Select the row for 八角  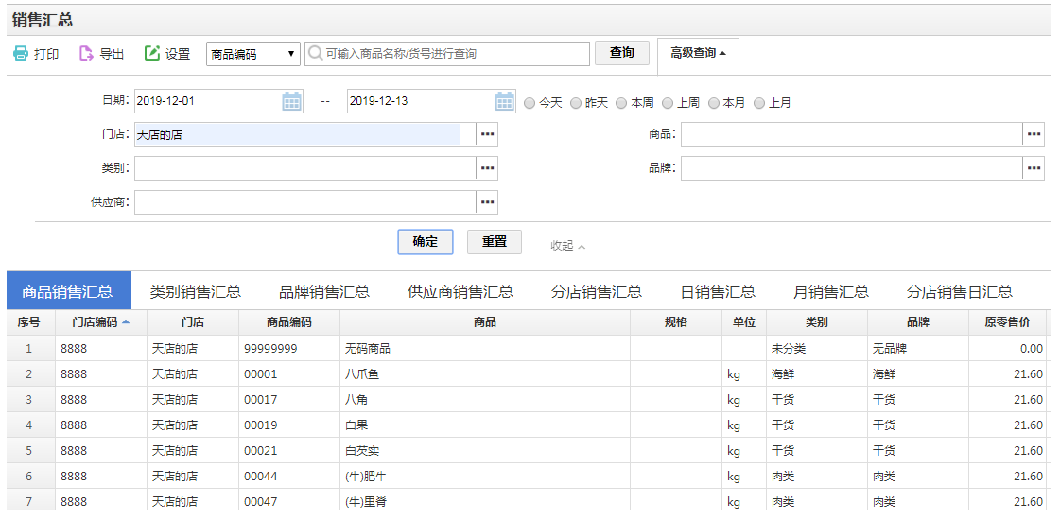(x=527, y=400)
